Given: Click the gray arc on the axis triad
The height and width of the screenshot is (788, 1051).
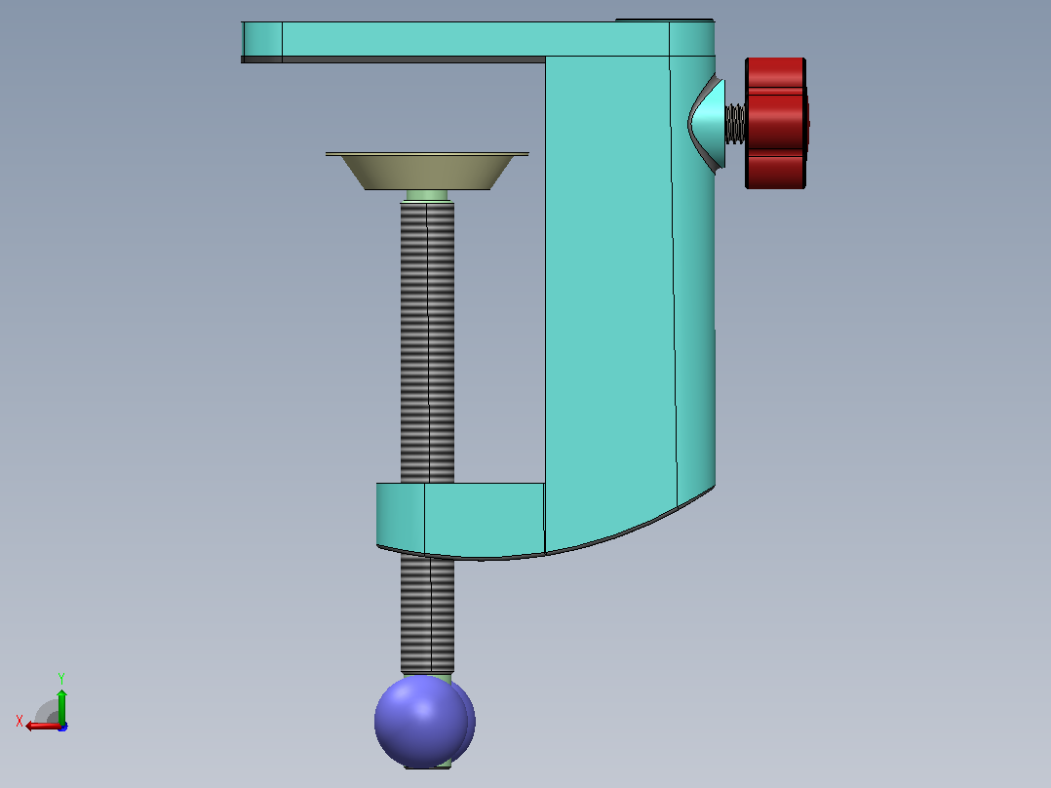Looking at the screenshot, I should [x=46, y=711].
